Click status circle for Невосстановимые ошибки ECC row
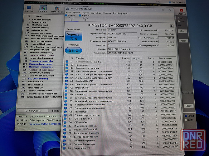 pos(66,105)
